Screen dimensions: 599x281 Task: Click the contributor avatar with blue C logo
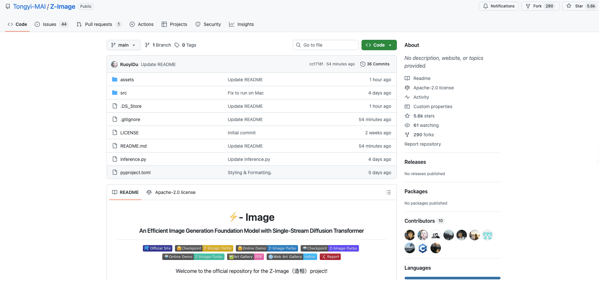(x=423, y=248)
